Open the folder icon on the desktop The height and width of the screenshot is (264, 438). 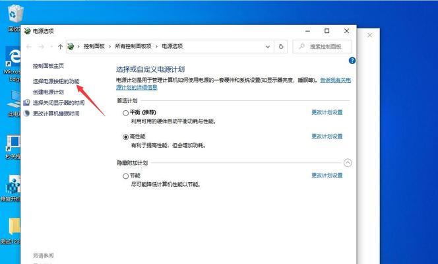pyautogui.click(x=15, y=226)
